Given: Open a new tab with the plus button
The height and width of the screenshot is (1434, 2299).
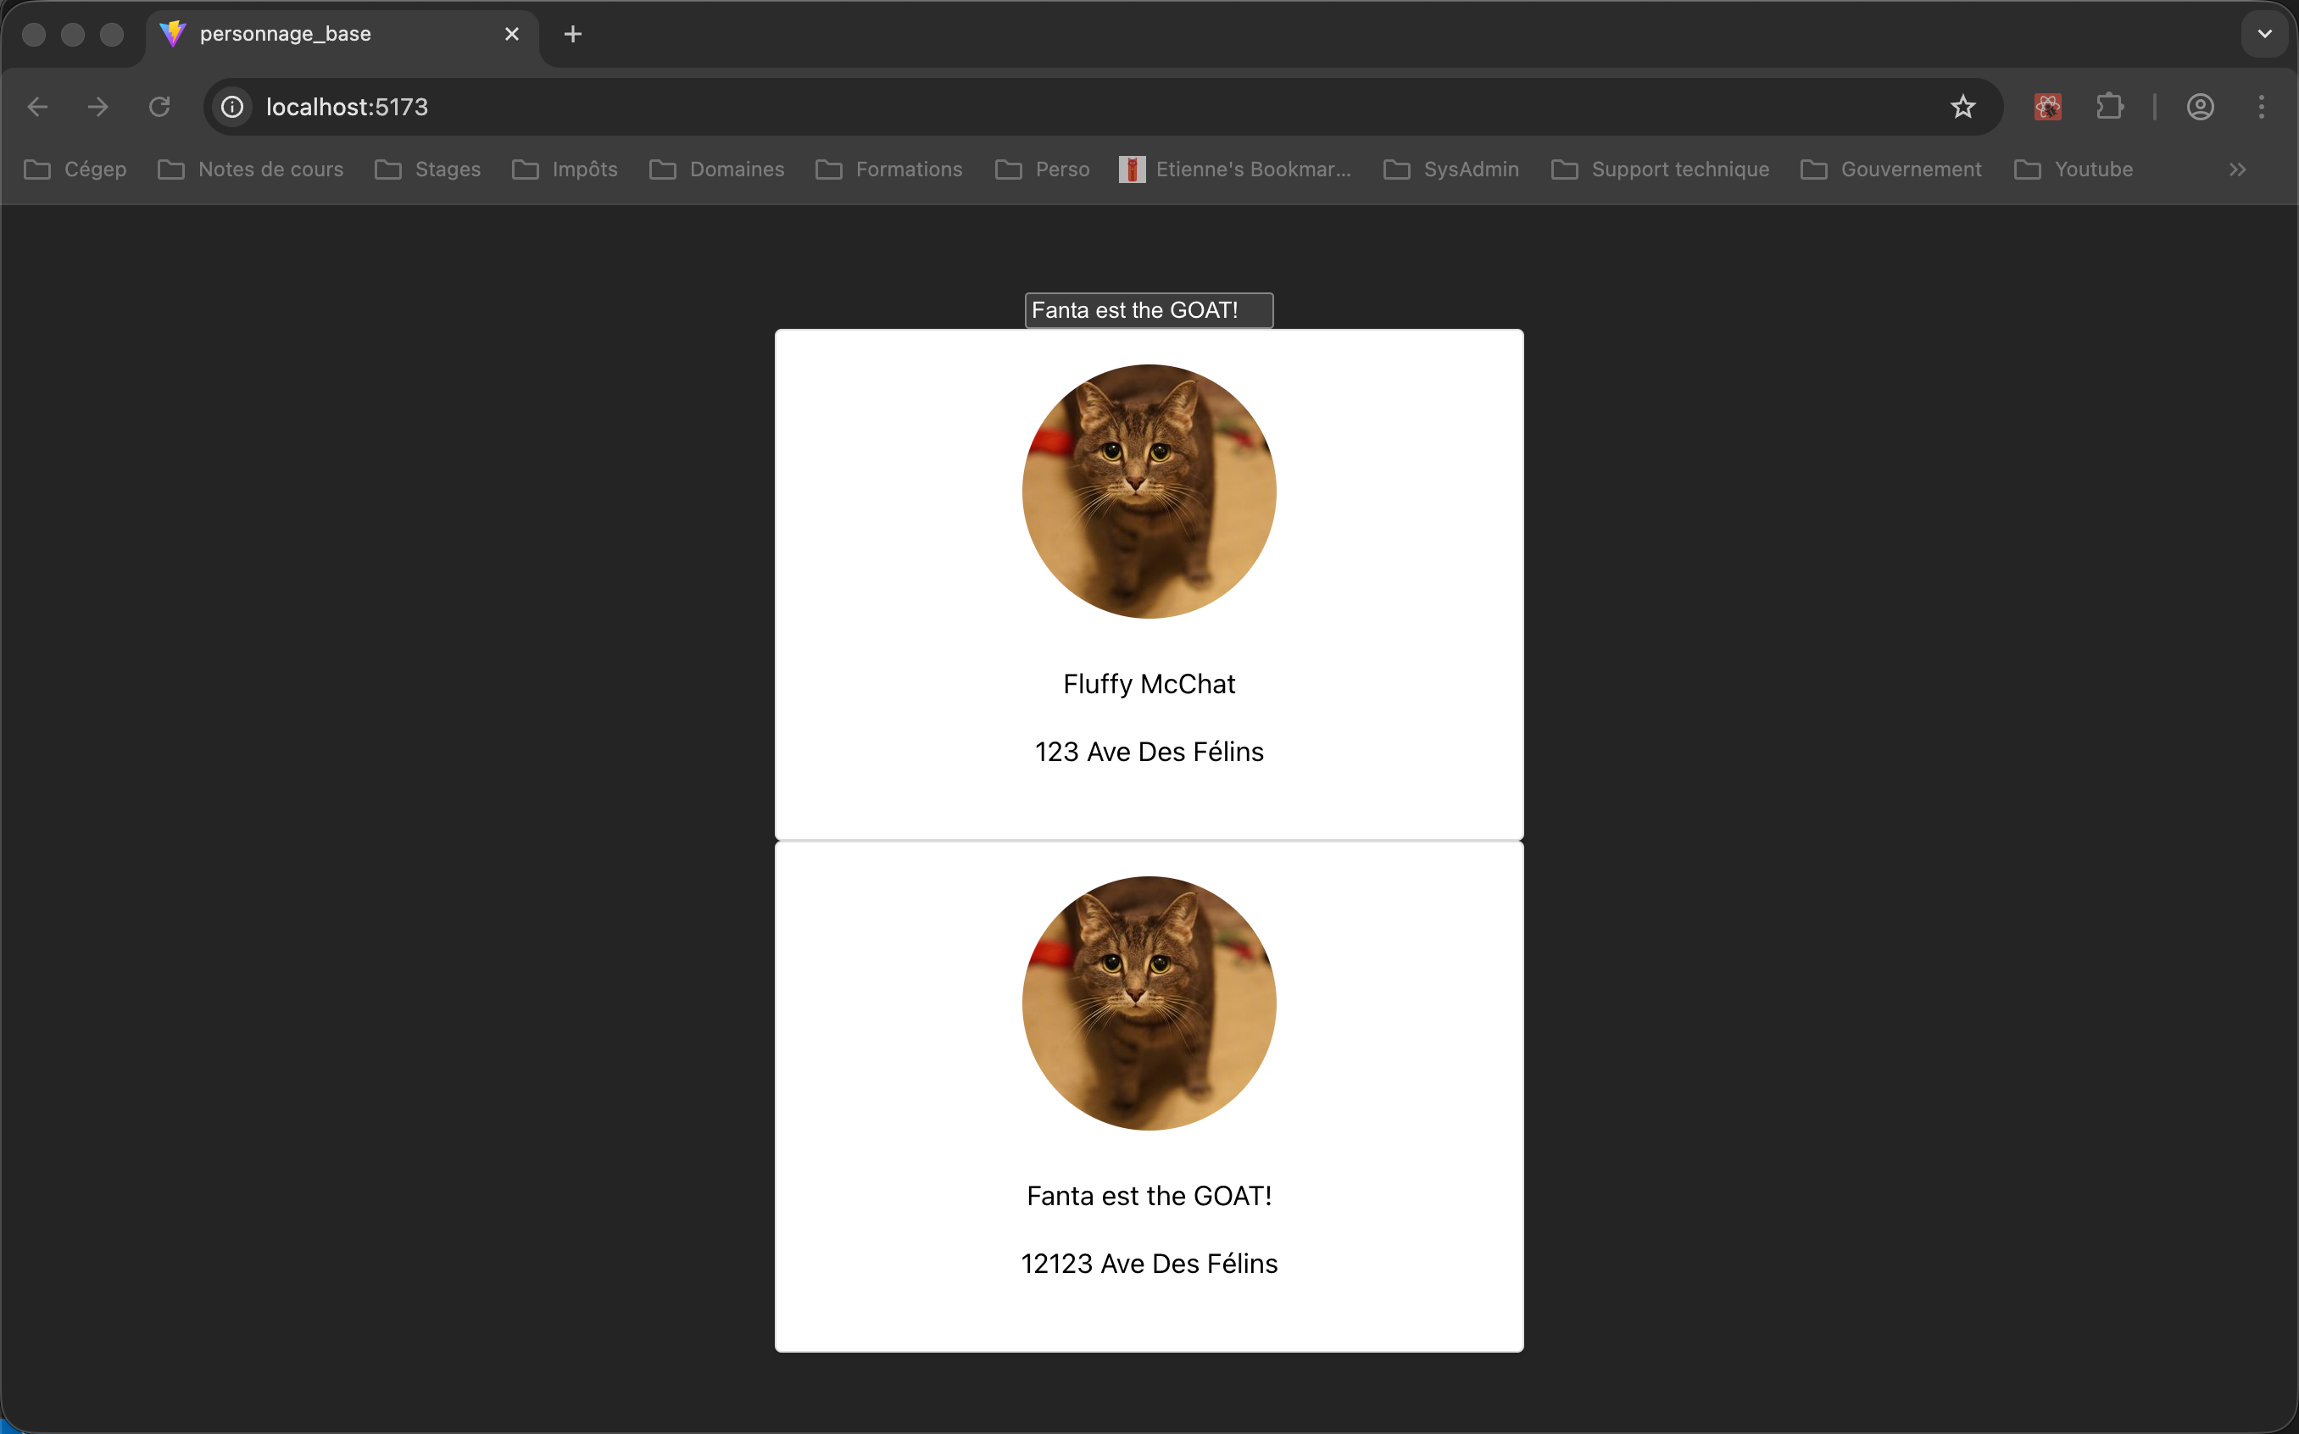Looking at the screenshot, I should [x=573, y=34].
